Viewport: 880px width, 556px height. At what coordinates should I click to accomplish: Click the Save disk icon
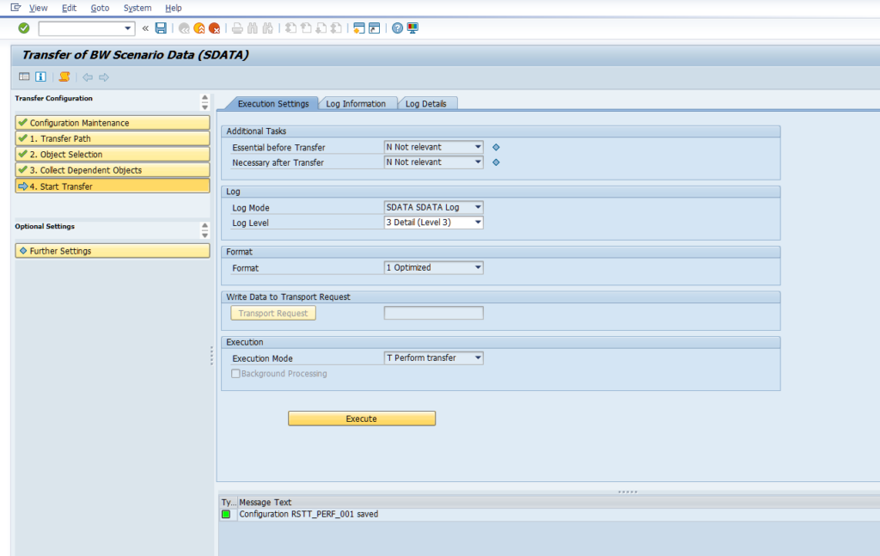click(161, 28)
